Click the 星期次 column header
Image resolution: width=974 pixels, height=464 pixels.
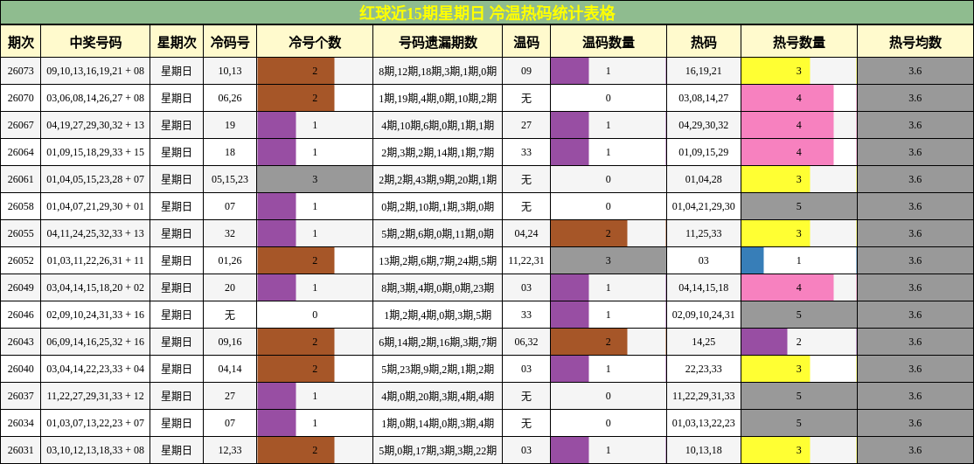click(177, 42)
